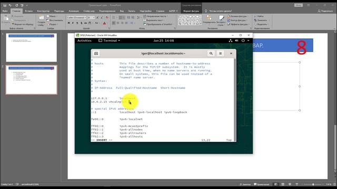Image resolution: width=337 pixels, height=189 pixels.
Task: Open GNOME system menu arrow in top bar
Action: pyautogui.click(x=248, y=40)
